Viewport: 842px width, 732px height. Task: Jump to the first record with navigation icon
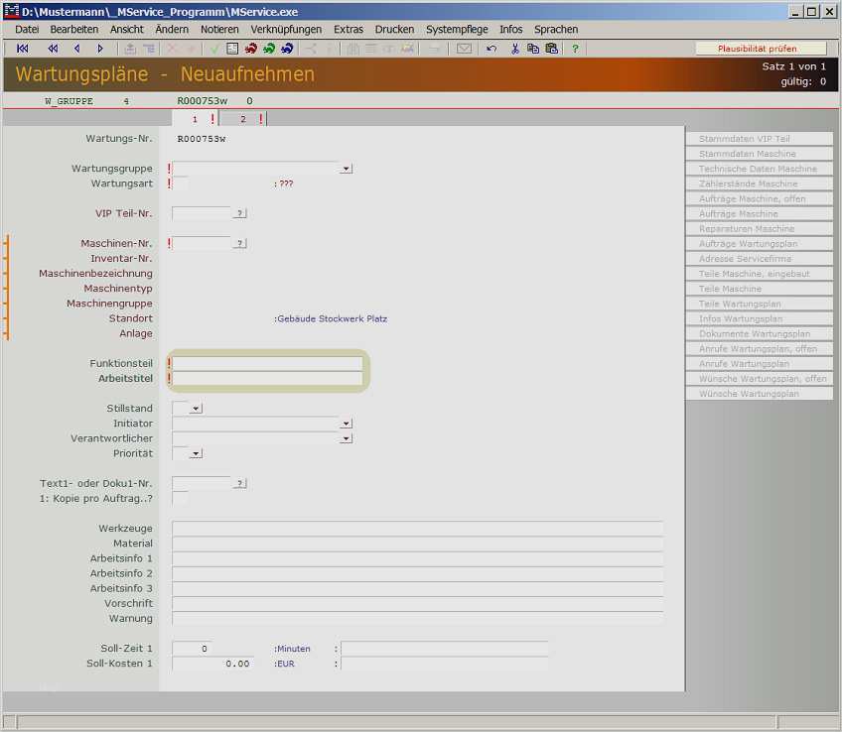tap(24, 48)
